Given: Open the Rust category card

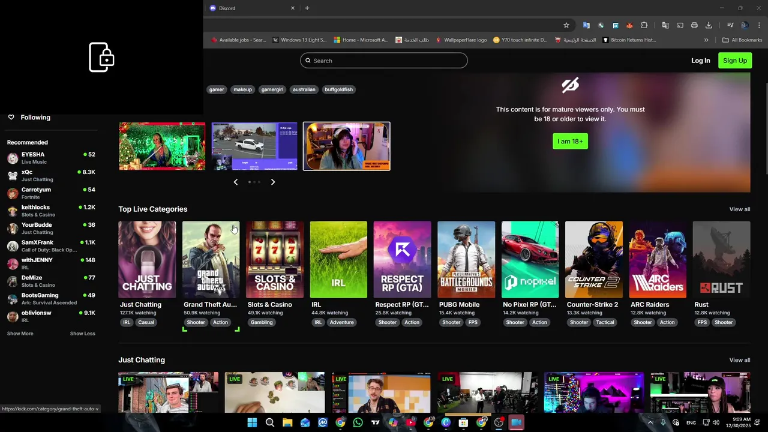Looking at the screenshot, I should (721, 260).
